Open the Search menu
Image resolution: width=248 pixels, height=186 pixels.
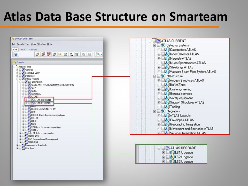(x=20, y=44)
